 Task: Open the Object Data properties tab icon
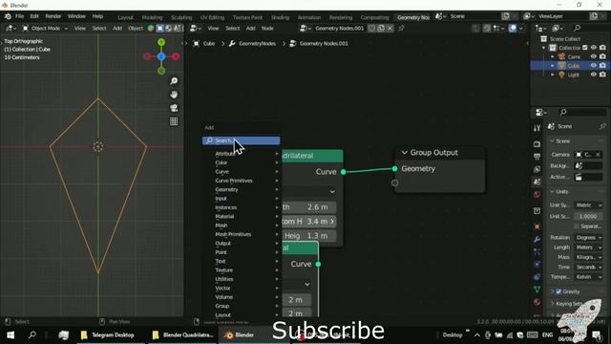(x=537, y=290)
